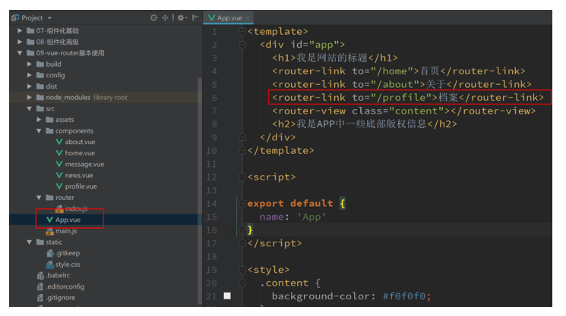Image resolution: width=566 pixels, height=316 pixels.
Task: Click the Scroll from Source target icon
Action: [153, 17]
